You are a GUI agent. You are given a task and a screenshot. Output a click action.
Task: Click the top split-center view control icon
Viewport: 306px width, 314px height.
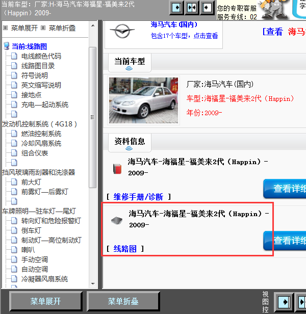pos(192,8)
